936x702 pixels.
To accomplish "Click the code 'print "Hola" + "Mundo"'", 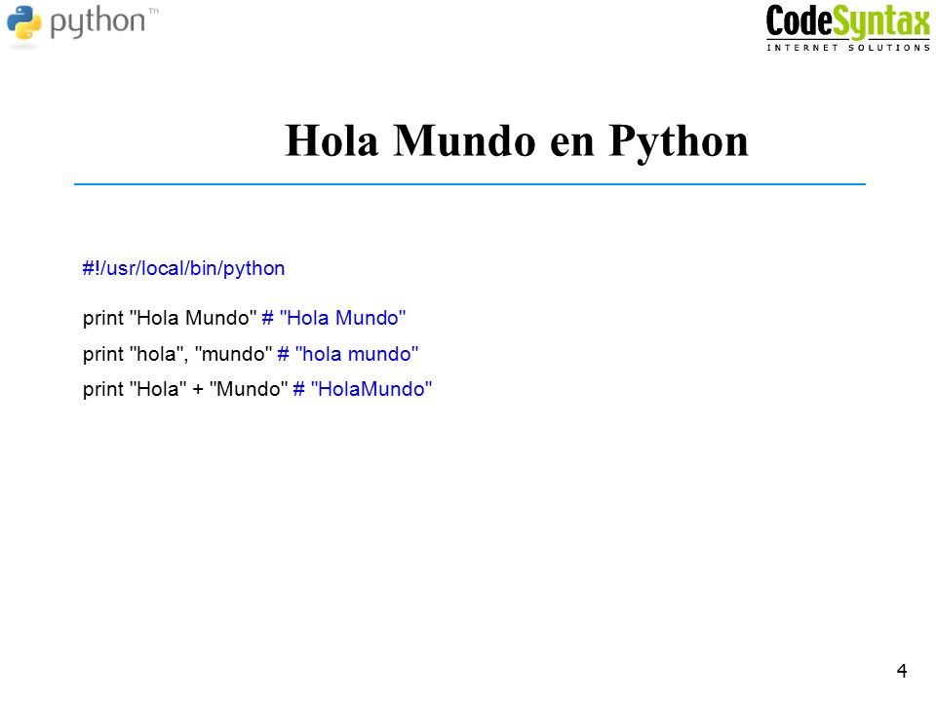I will pyautogui.click(x=185, y=389).
